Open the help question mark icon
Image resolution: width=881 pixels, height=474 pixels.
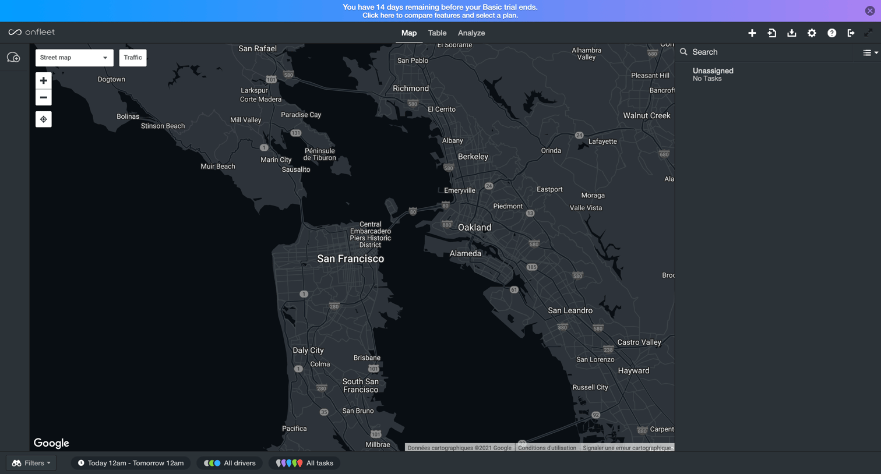(x=832, y=33)
